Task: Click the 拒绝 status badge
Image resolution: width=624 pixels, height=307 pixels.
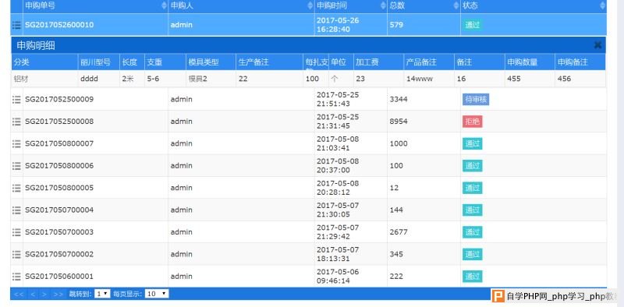Action: click(473, 122)
